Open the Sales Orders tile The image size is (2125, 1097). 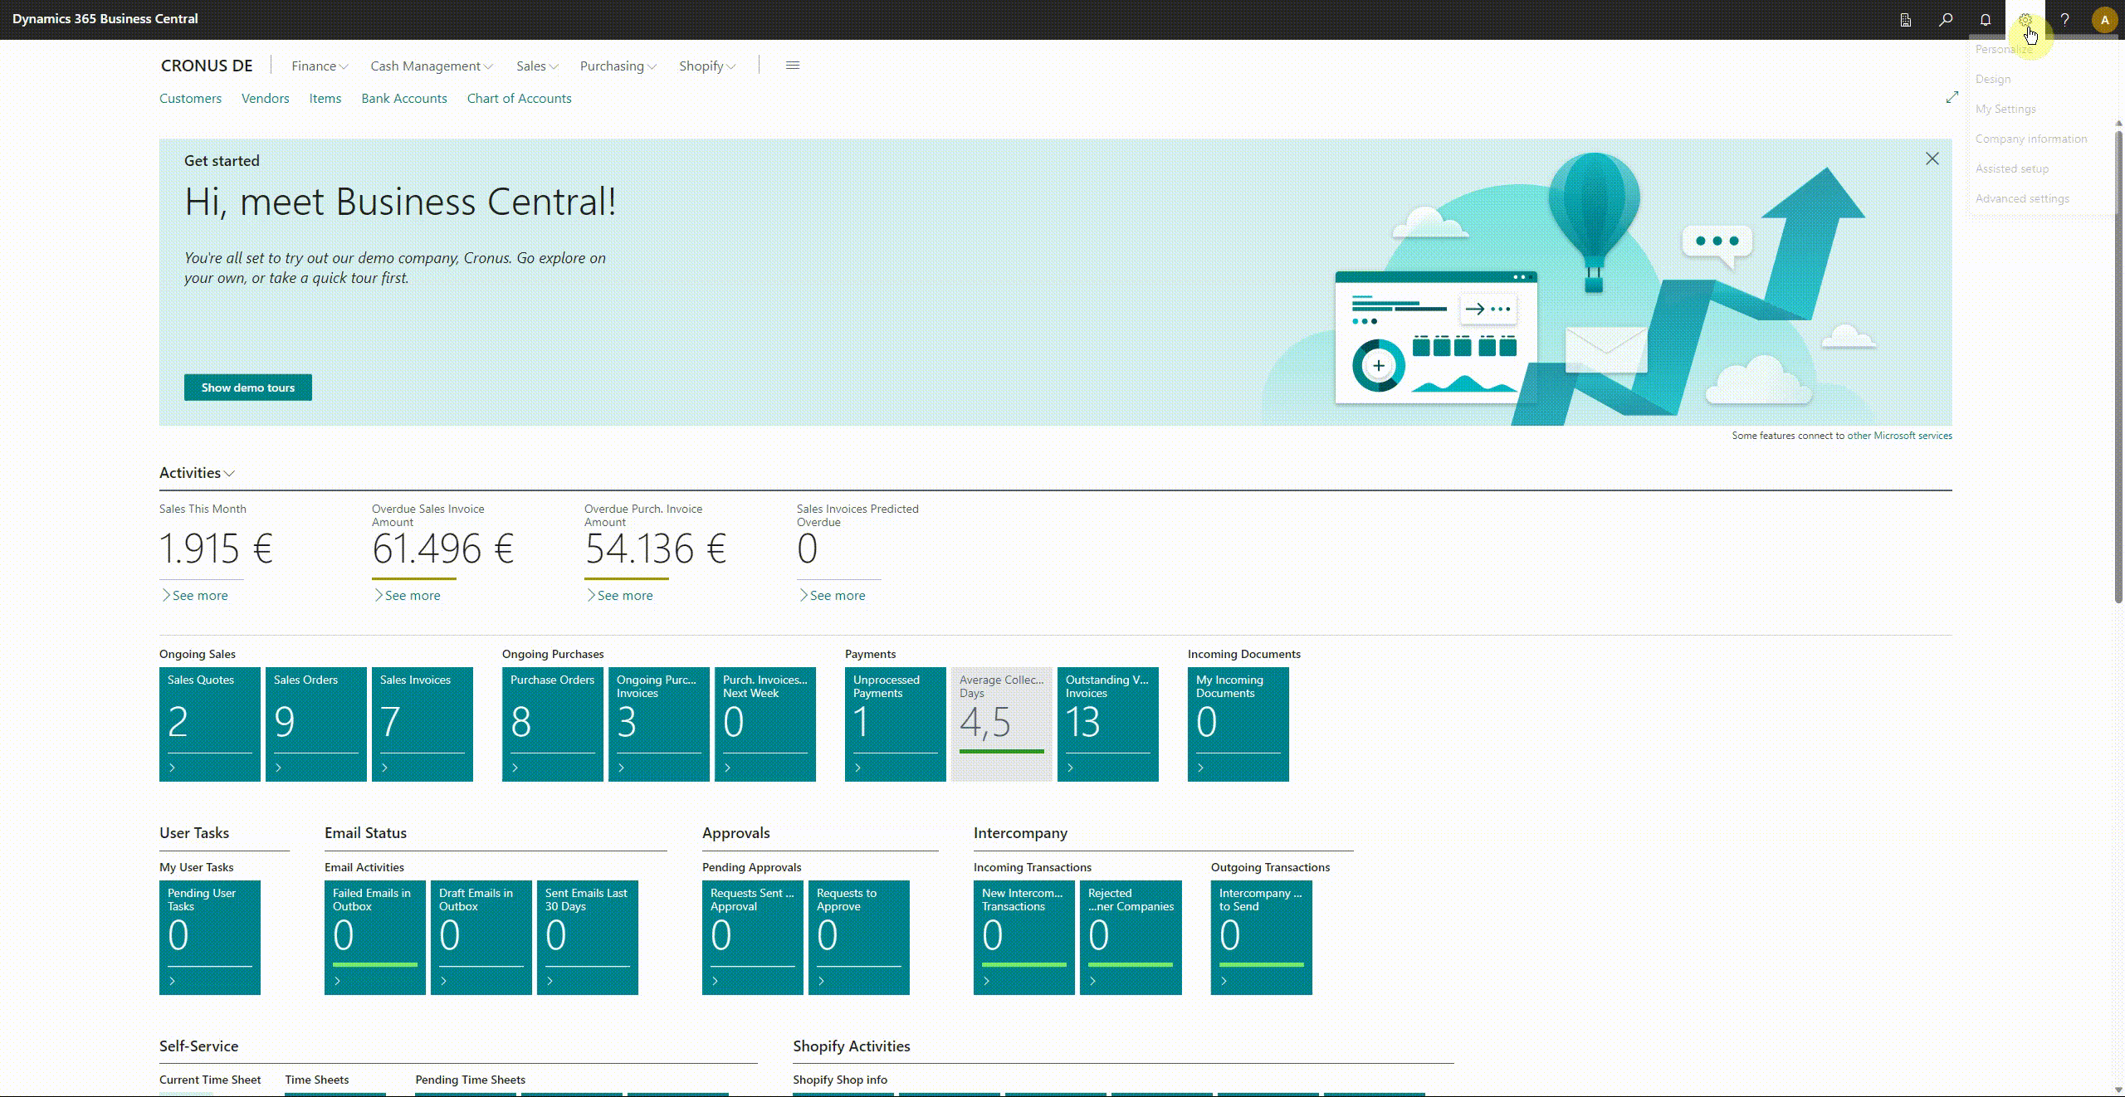315,724
